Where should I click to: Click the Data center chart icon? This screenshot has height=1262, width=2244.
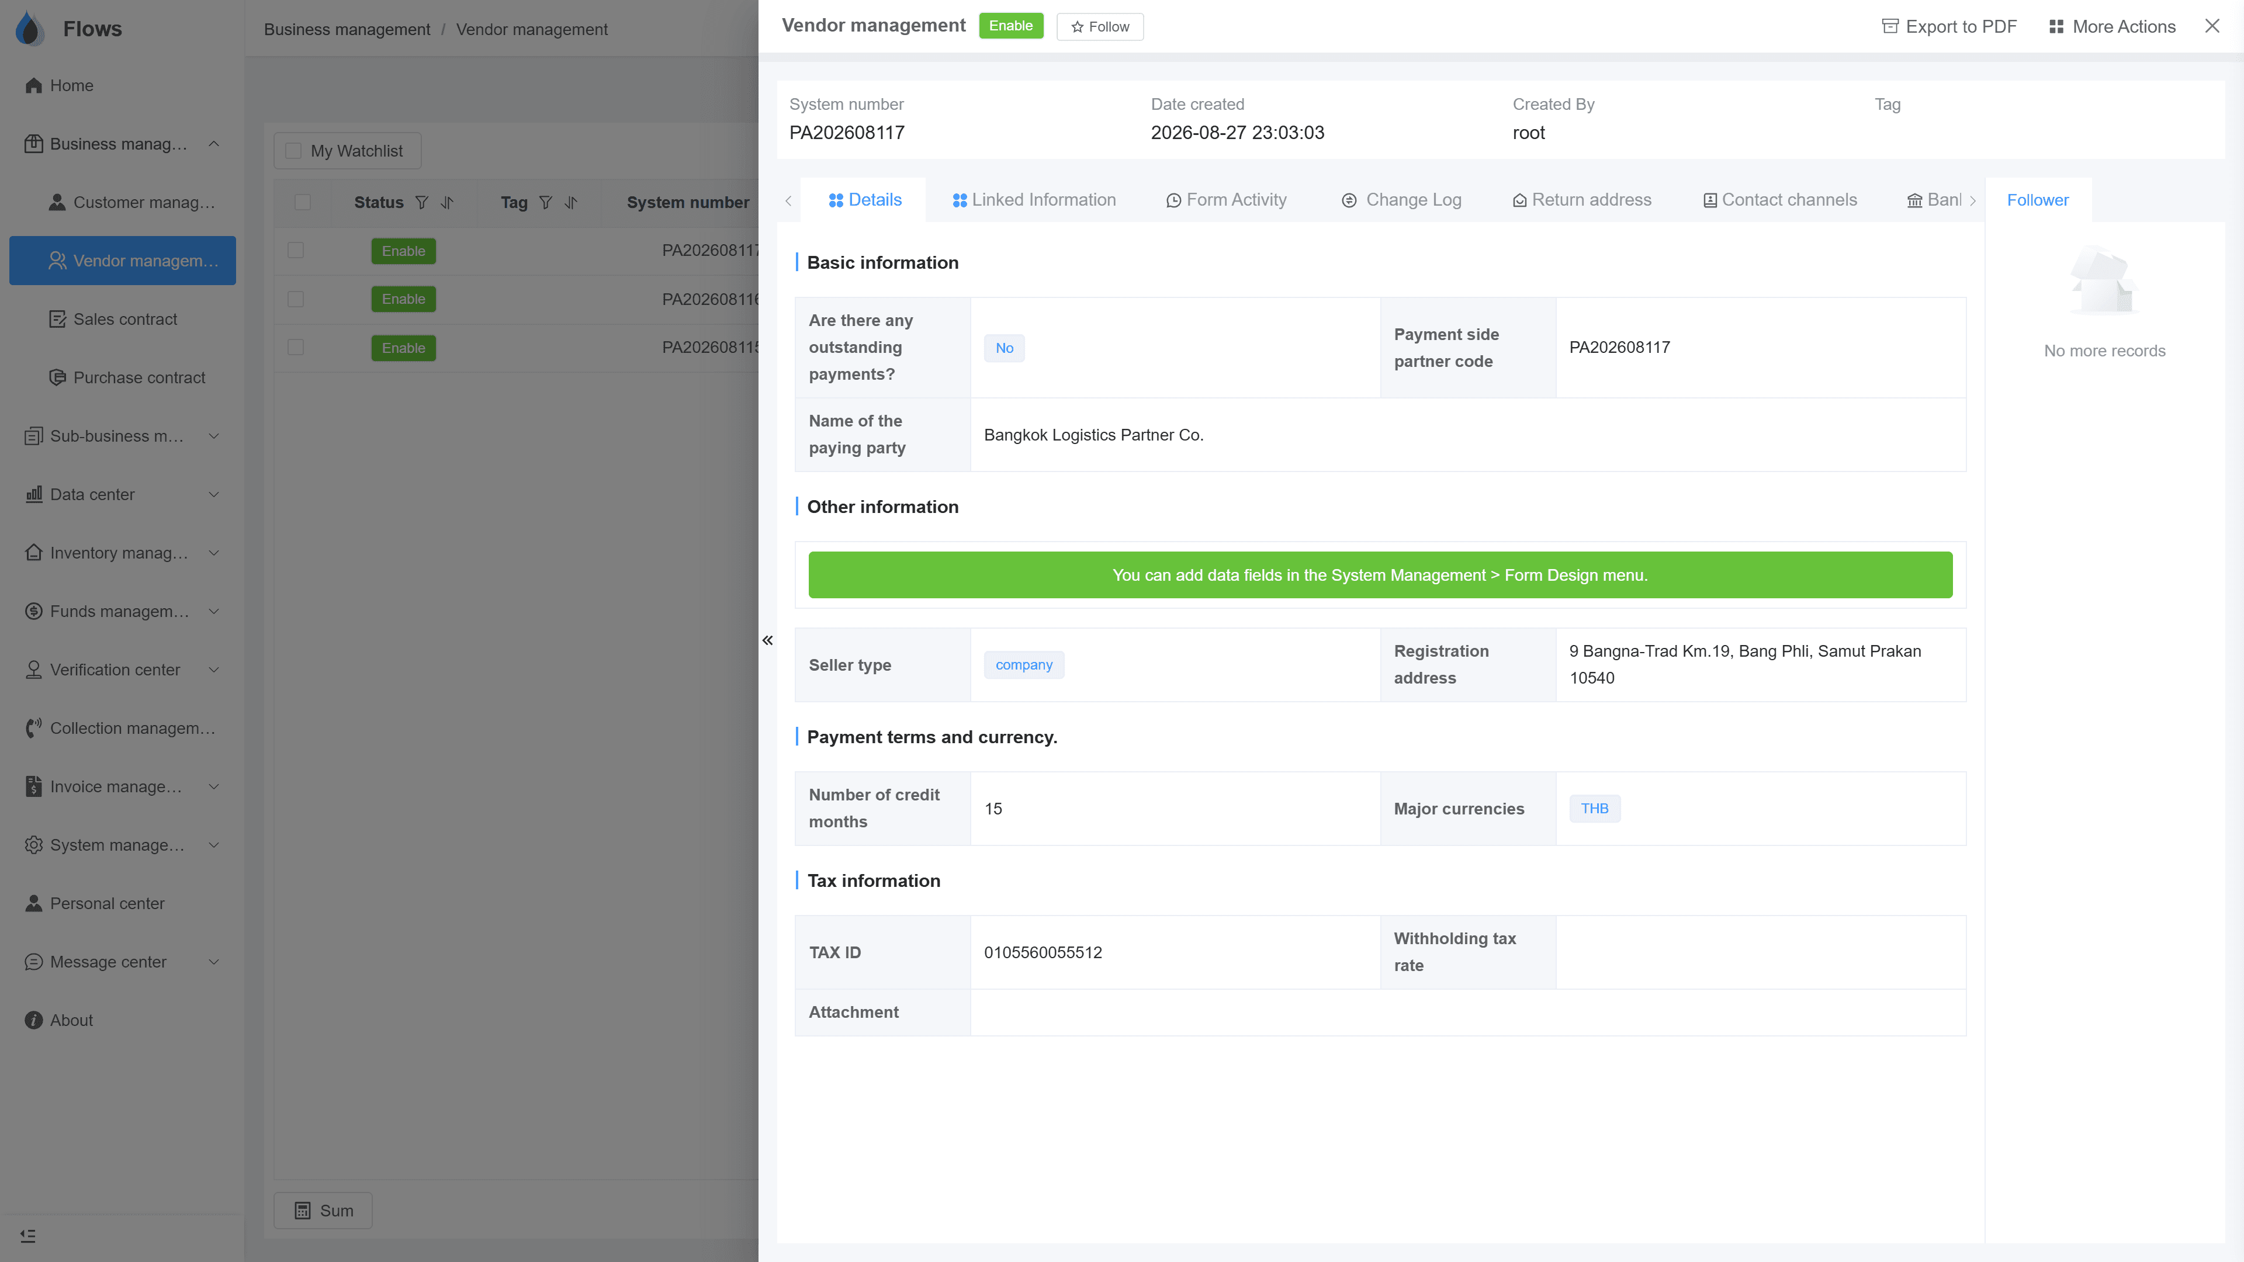pos(34,494)
